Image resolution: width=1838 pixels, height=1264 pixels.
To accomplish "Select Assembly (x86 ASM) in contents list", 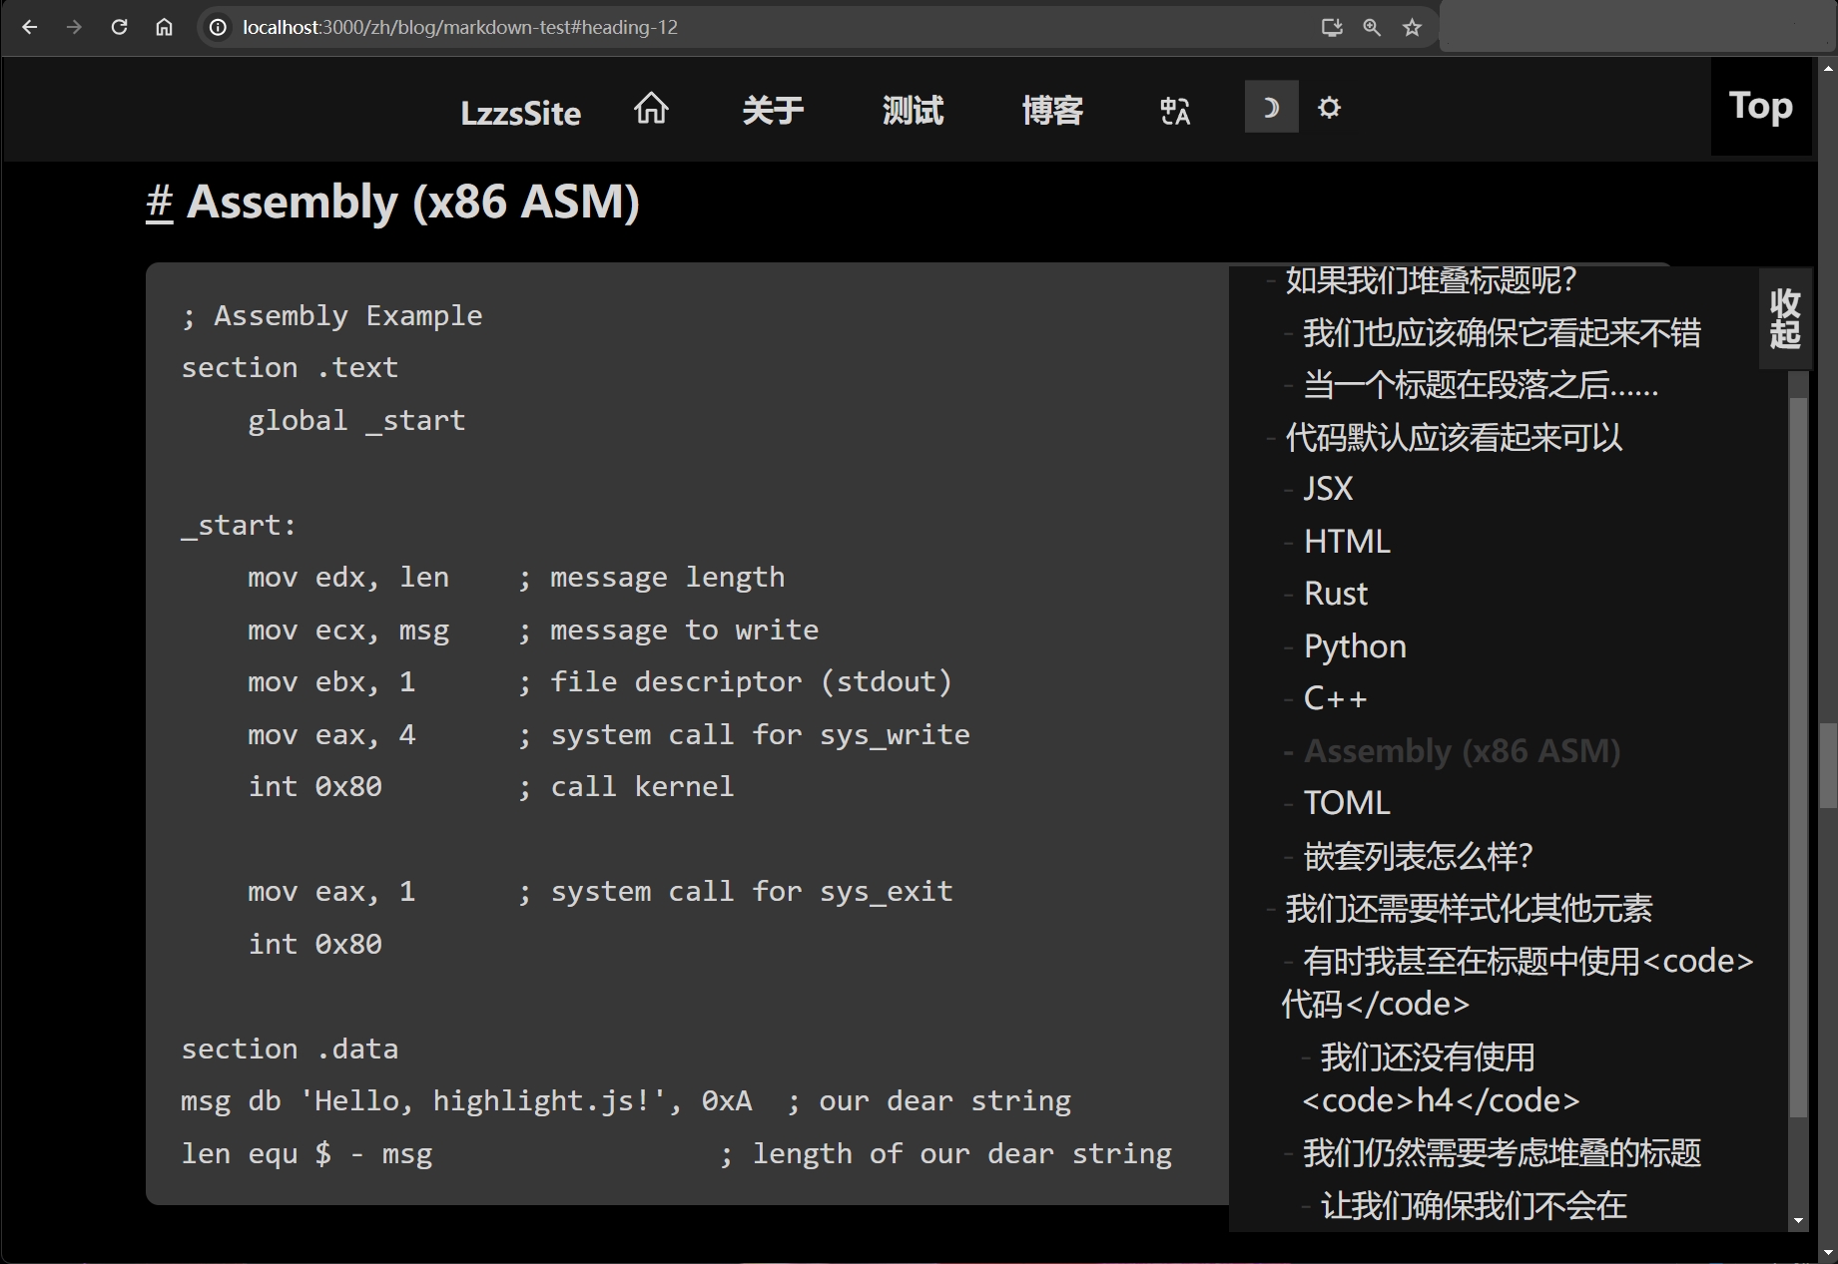I will (1462, 750).
